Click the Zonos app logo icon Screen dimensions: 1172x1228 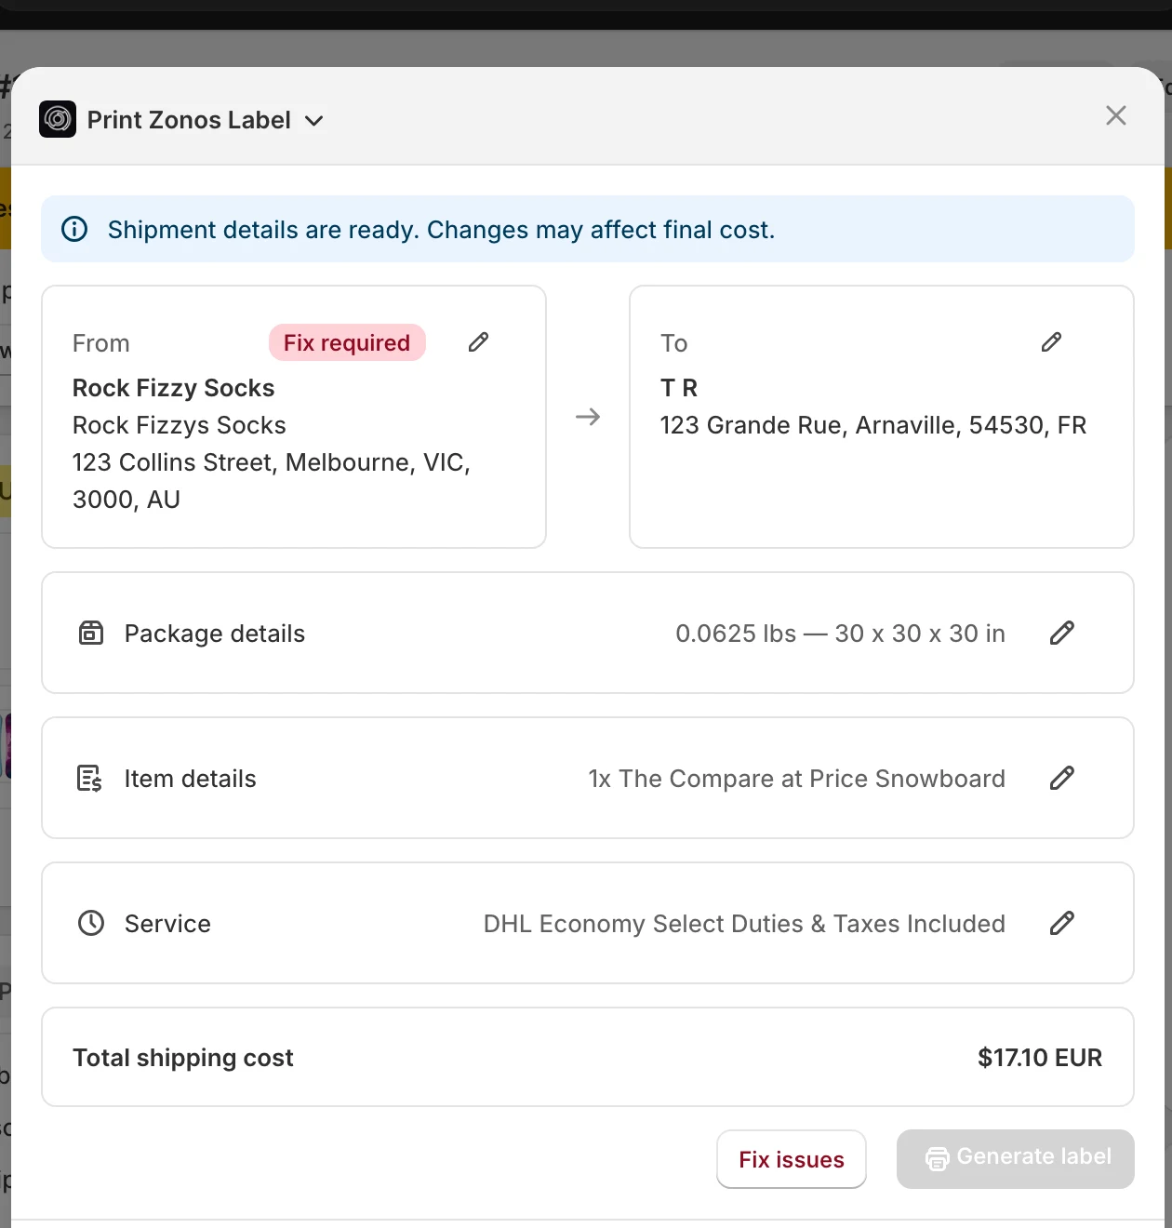tap(58, 119)
